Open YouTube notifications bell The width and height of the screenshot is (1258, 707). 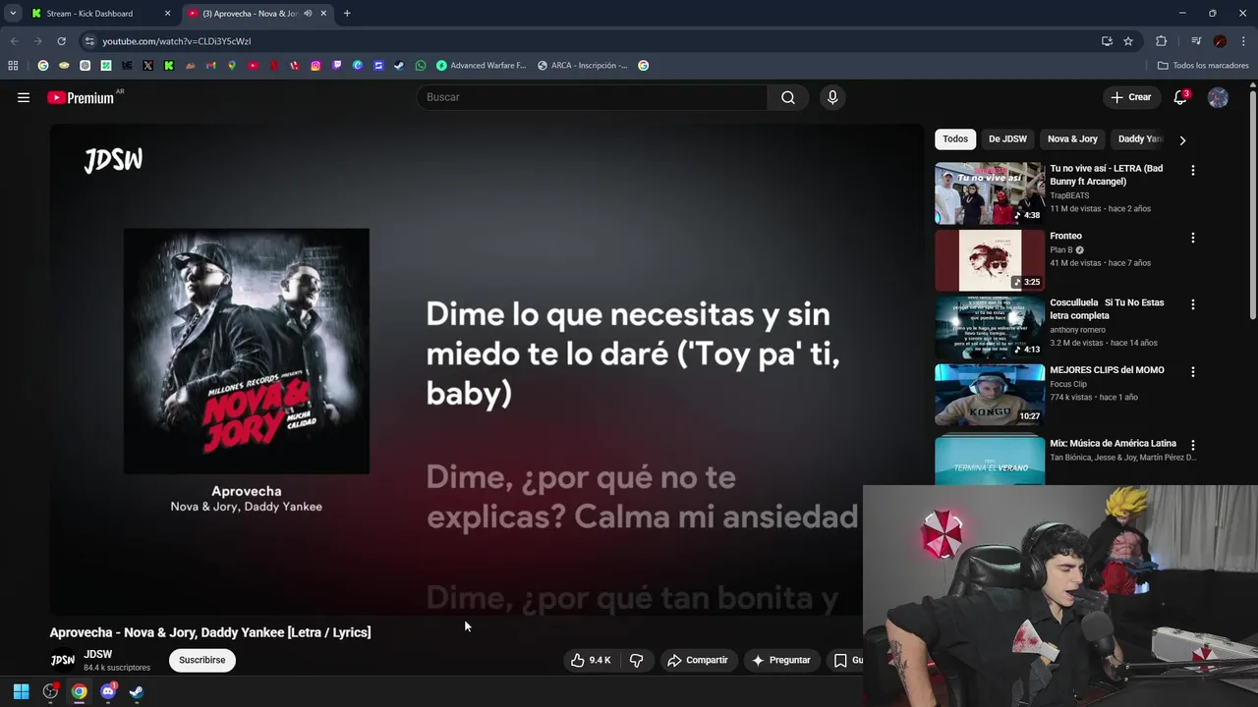tap(1180, 97)
